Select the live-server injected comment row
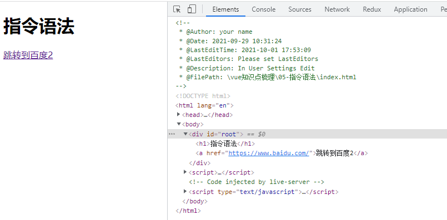 257,182
